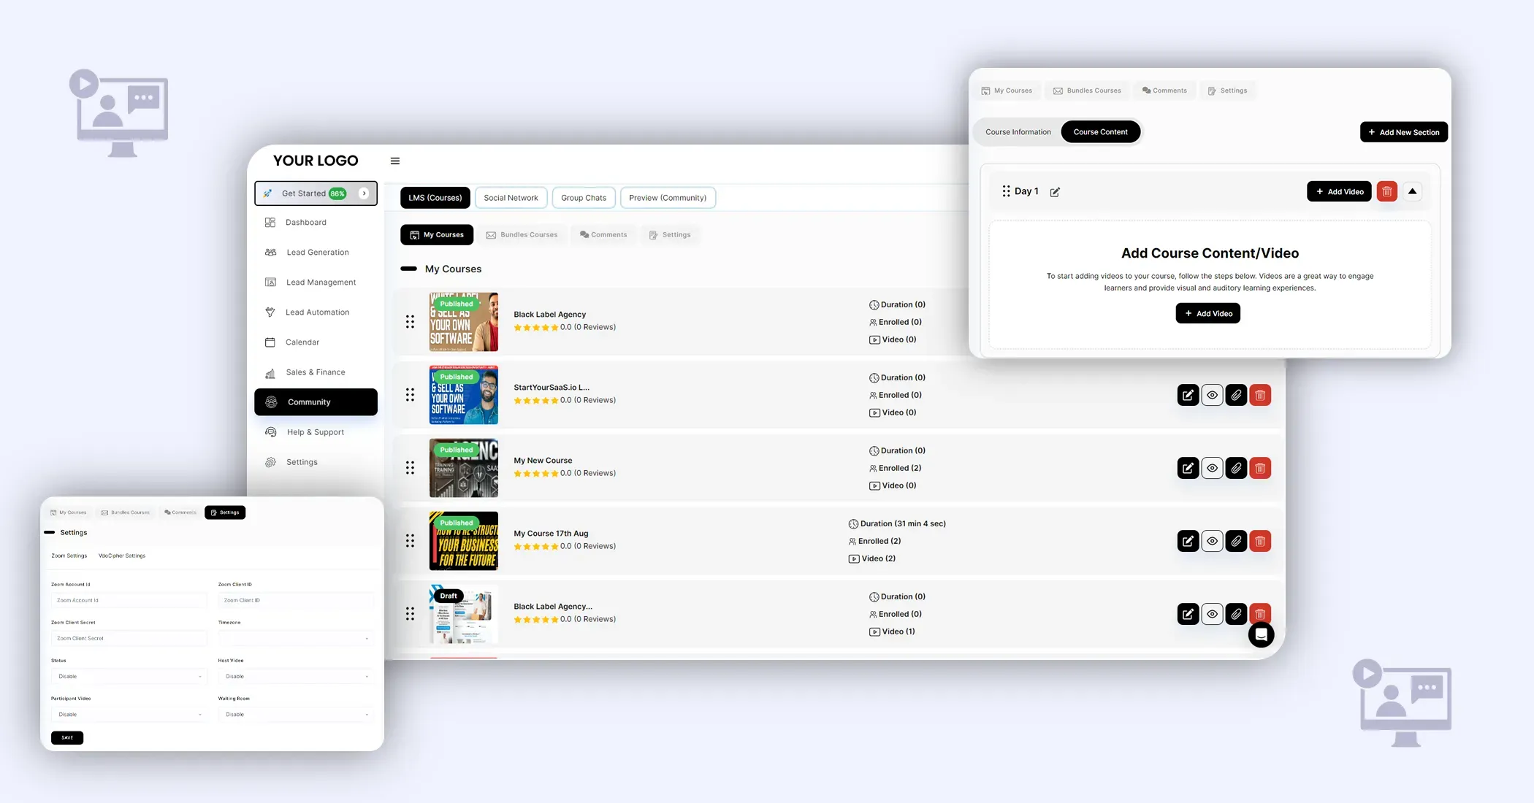Open Bundles Courses tab in main panel
The width and height of the screenshot is (1534, 803).
coord(522,235)
